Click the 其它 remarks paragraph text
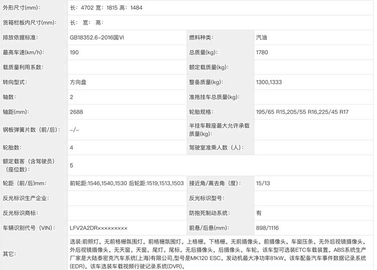 pyautogui.click(x=221, y=253)
